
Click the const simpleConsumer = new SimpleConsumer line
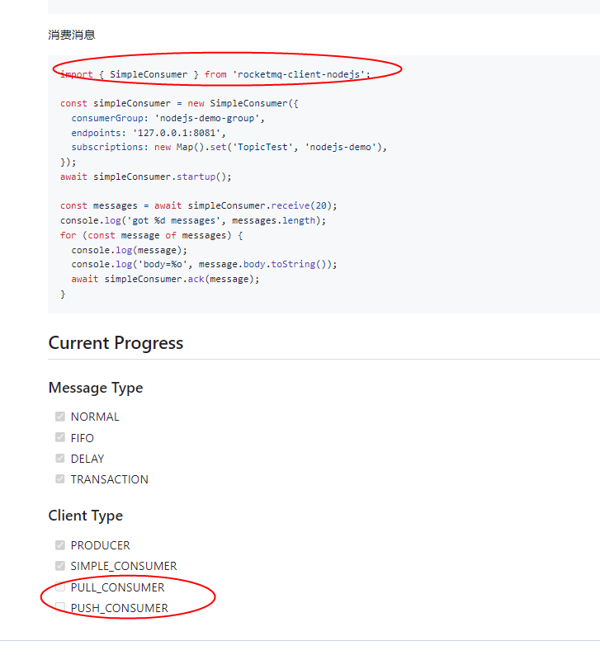click(x=179, y=103)
